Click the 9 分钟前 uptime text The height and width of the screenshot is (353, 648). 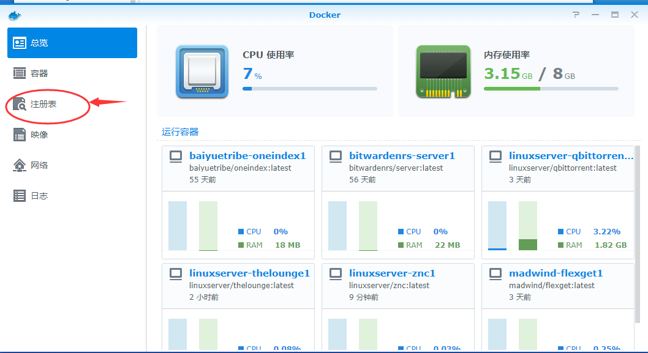(x=364, y=297)
